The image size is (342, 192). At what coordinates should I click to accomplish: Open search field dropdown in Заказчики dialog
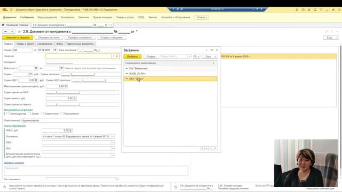click(x=189, y=57)
